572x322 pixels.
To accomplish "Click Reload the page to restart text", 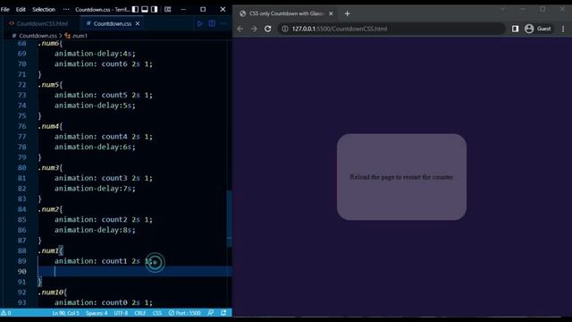I will point(401,177).
